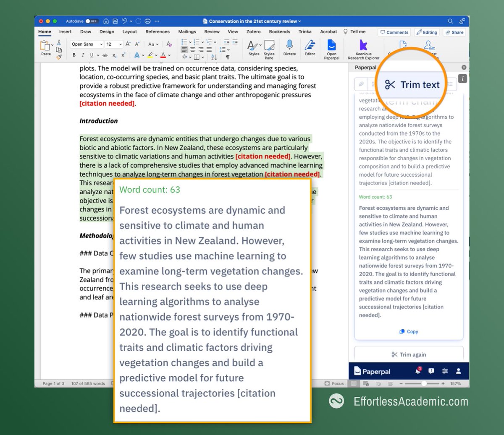Clear all formatting
The width and height of the screenshot is (504, 435).
(169, 44)
